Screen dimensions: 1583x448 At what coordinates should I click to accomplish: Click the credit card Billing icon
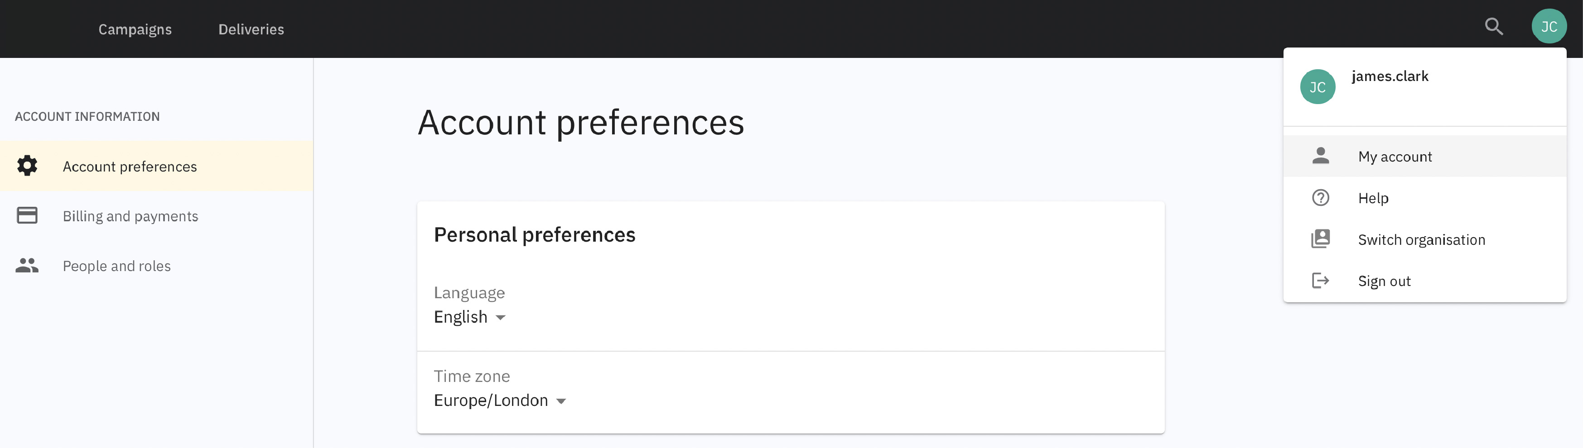point(27,216)
